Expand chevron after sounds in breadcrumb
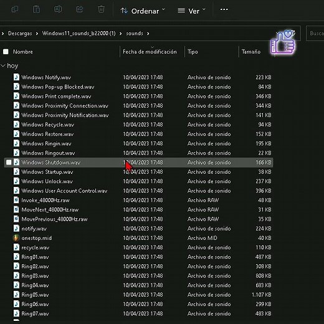This screenshot has width=324, height=324. pos(148,34)
